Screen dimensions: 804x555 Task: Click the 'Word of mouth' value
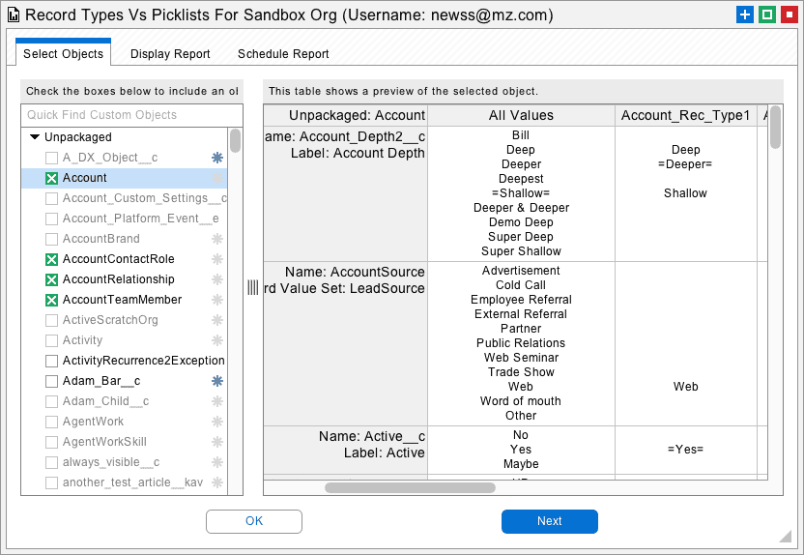pos(521,401)
